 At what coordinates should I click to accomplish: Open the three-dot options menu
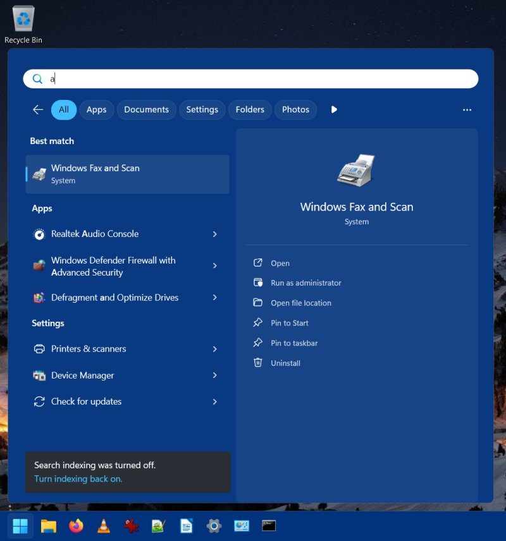pos(467,110)
